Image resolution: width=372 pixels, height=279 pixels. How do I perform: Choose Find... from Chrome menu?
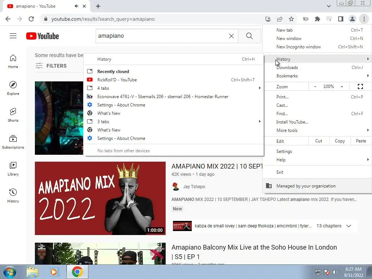pos(317,114)
